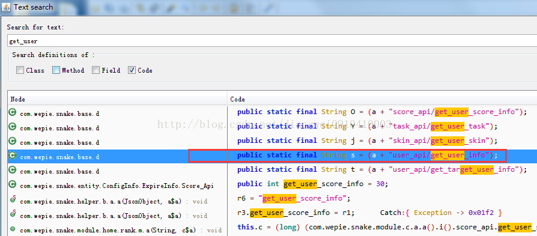Select node com.wepie.snake.base.d beside String j
Screen dimensions: 537x236
pyautogui.click(x=59, y=142)
